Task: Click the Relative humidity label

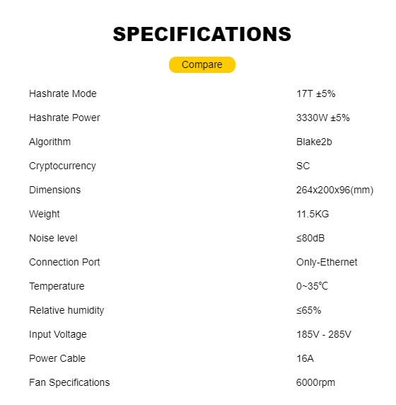Action: tap(66, 310)
